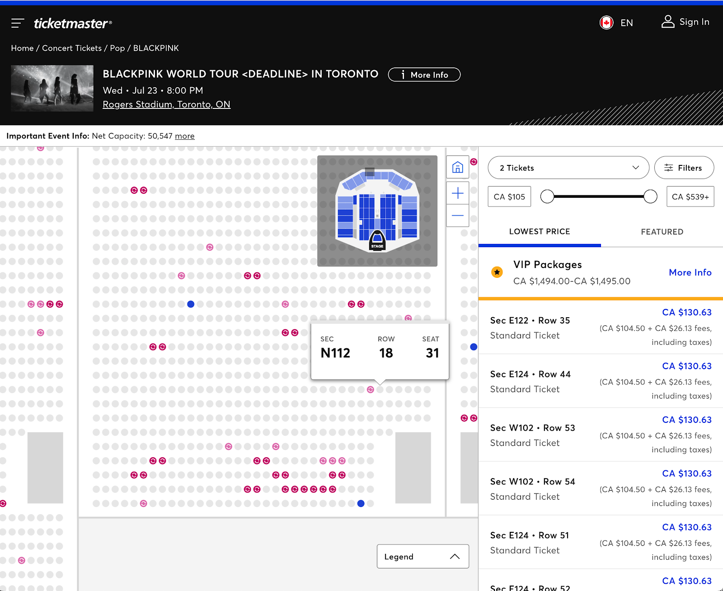Viewport: 723px width, 591px height.
Task: Open the Filters button
Action: (684, 168)
